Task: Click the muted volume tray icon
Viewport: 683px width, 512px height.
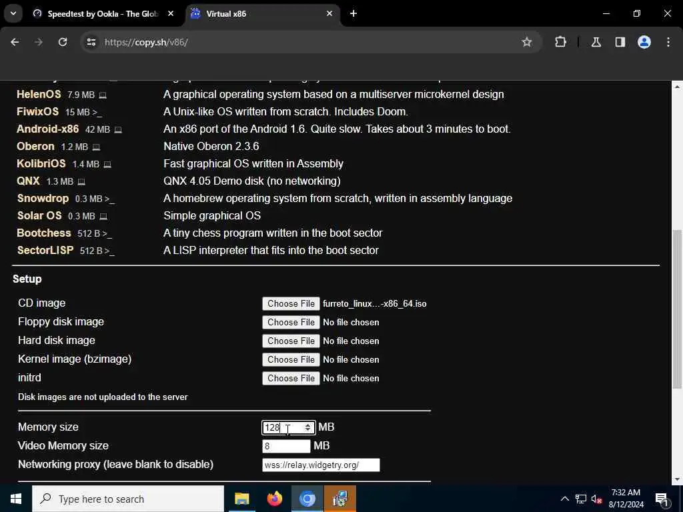Action: tap(596, 499)
